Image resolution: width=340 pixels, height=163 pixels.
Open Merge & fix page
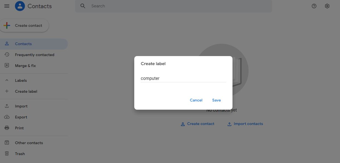[34, 66]
